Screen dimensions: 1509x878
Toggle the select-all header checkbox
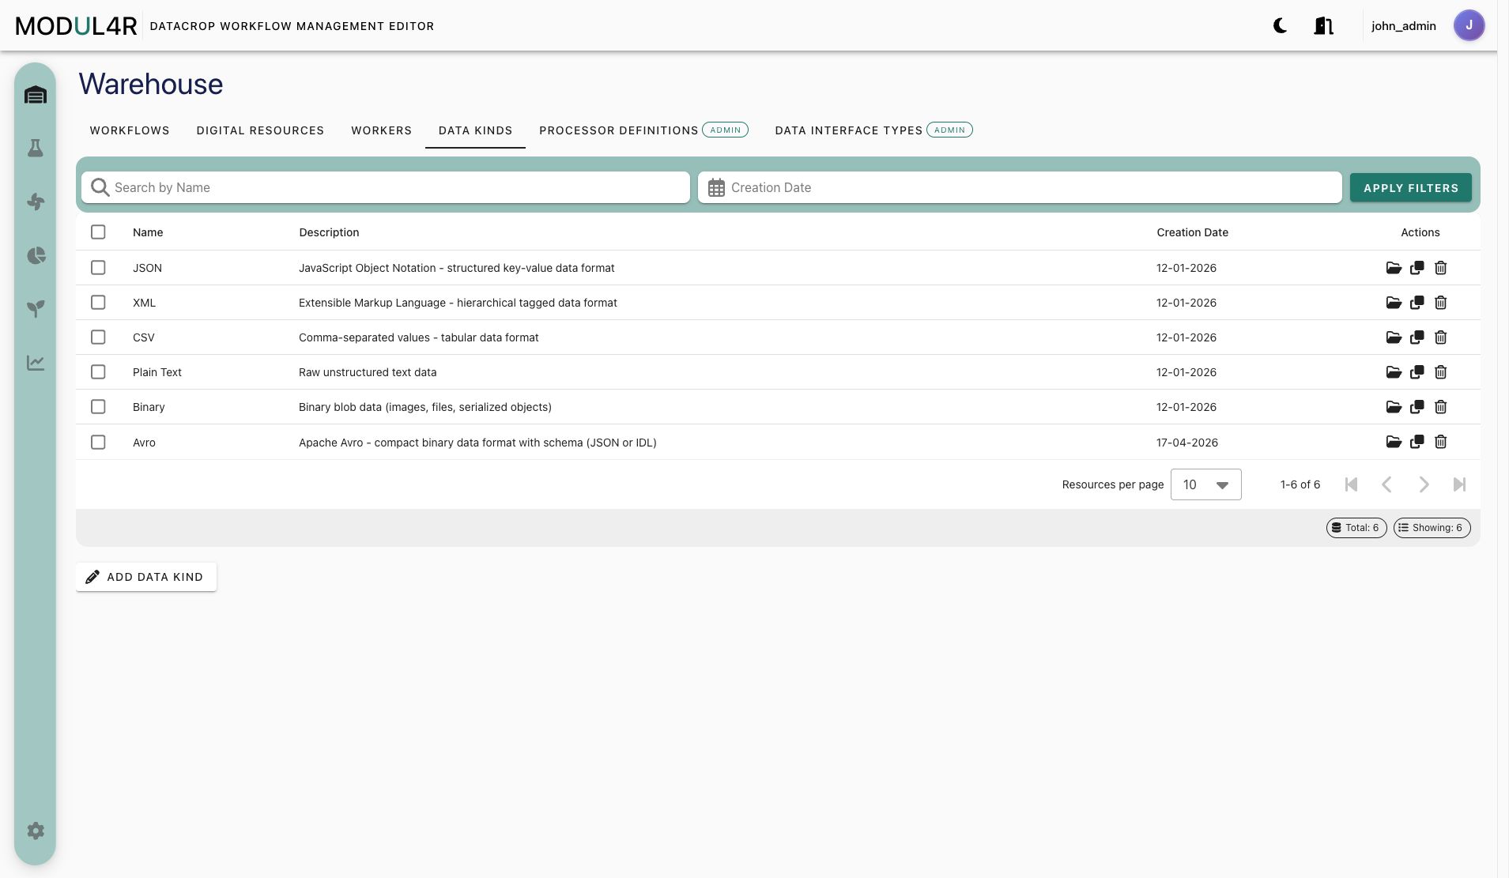pos(98,232)
